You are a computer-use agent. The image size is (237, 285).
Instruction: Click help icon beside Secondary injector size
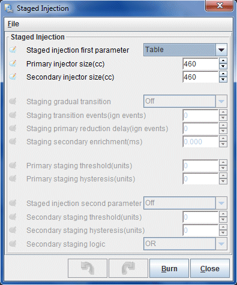(13, 77)
